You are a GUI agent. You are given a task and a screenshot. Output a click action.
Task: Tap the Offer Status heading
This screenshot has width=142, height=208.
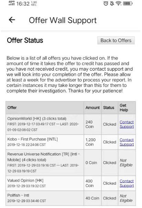coord(25,40)
